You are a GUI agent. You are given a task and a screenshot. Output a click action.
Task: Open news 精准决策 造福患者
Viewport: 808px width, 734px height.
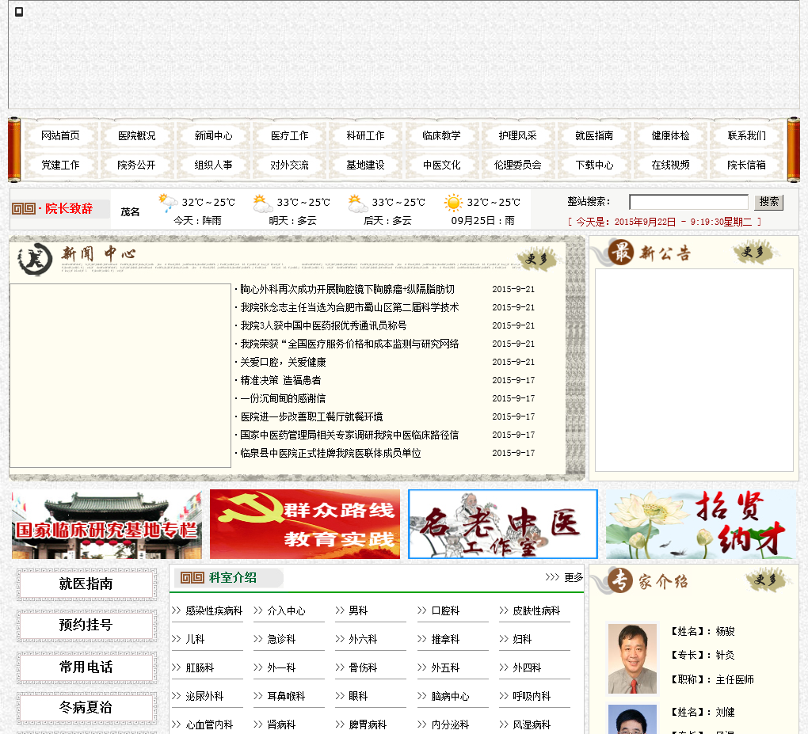coord(280,380)
